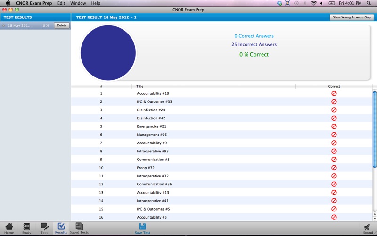Select row Intraoperative #41
This screenshot has height=236, width=377.
[x=221, y=201]
